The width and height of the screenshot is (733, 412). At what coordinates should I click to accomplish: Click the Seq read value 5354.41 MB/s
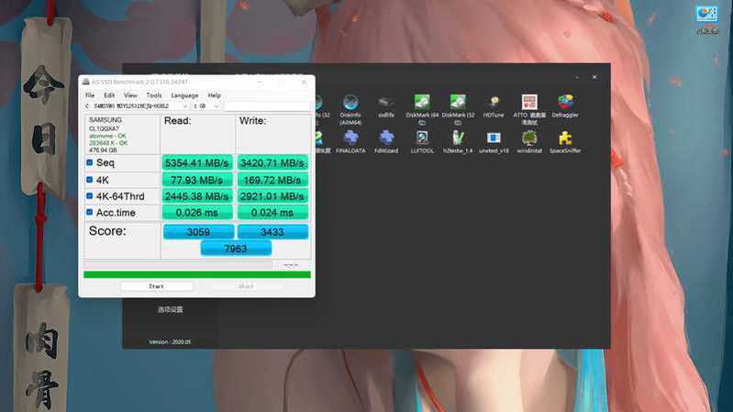click(x=197, y=162)
